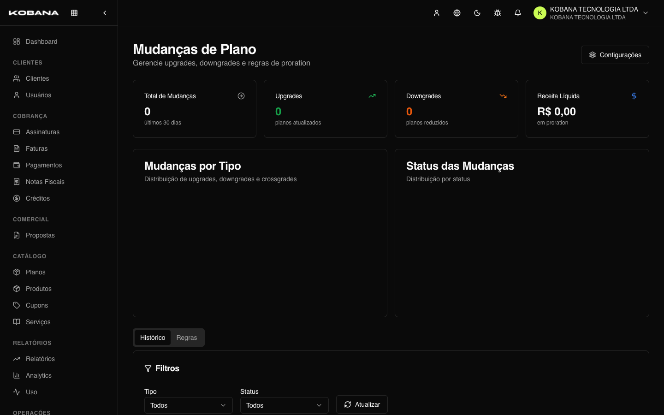Click the Produtos sidebar icon
Image resolution: width=664 pixels, height=415 pixels.
(17, 289)
